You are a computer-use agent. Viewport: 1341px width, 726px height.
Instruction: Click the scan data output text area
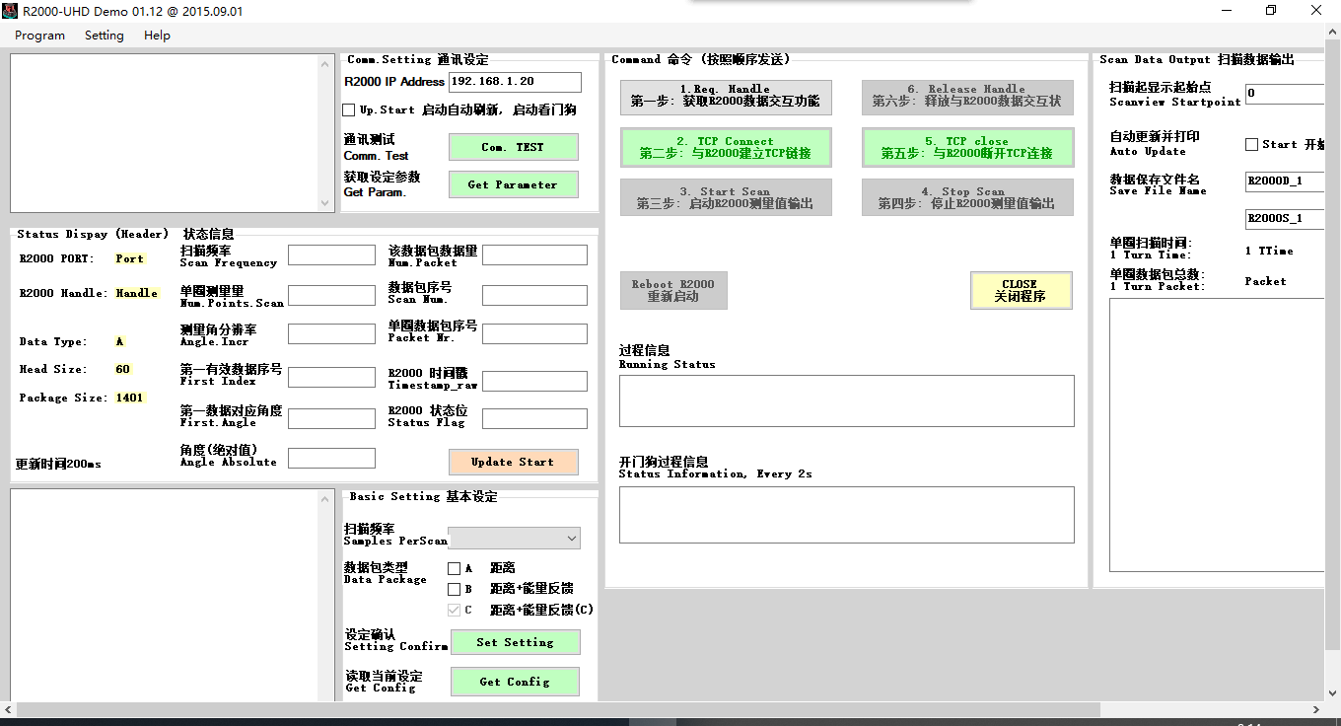click(1217, 435)
